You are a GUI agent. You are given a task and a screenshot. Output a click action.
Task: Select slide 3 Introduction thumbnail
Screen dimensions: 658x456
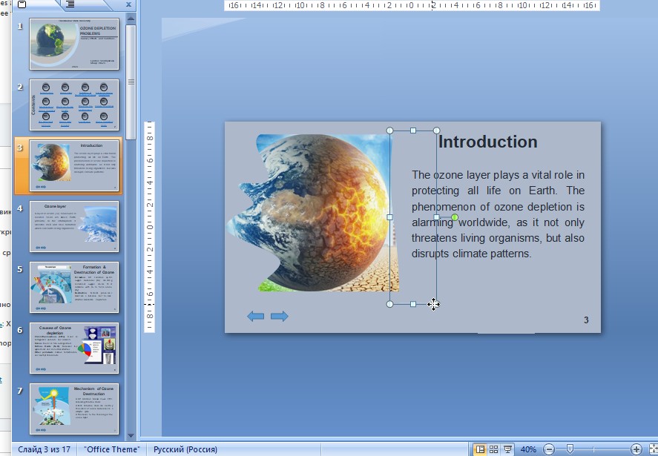pyautogui.click(x=74, y=165)
